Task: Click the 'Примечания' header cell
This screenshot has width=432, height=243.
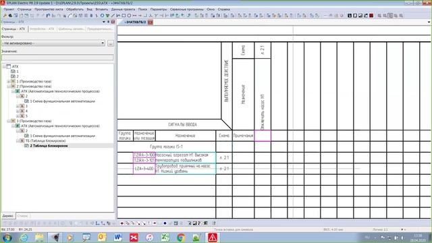Action: point(243,136)
